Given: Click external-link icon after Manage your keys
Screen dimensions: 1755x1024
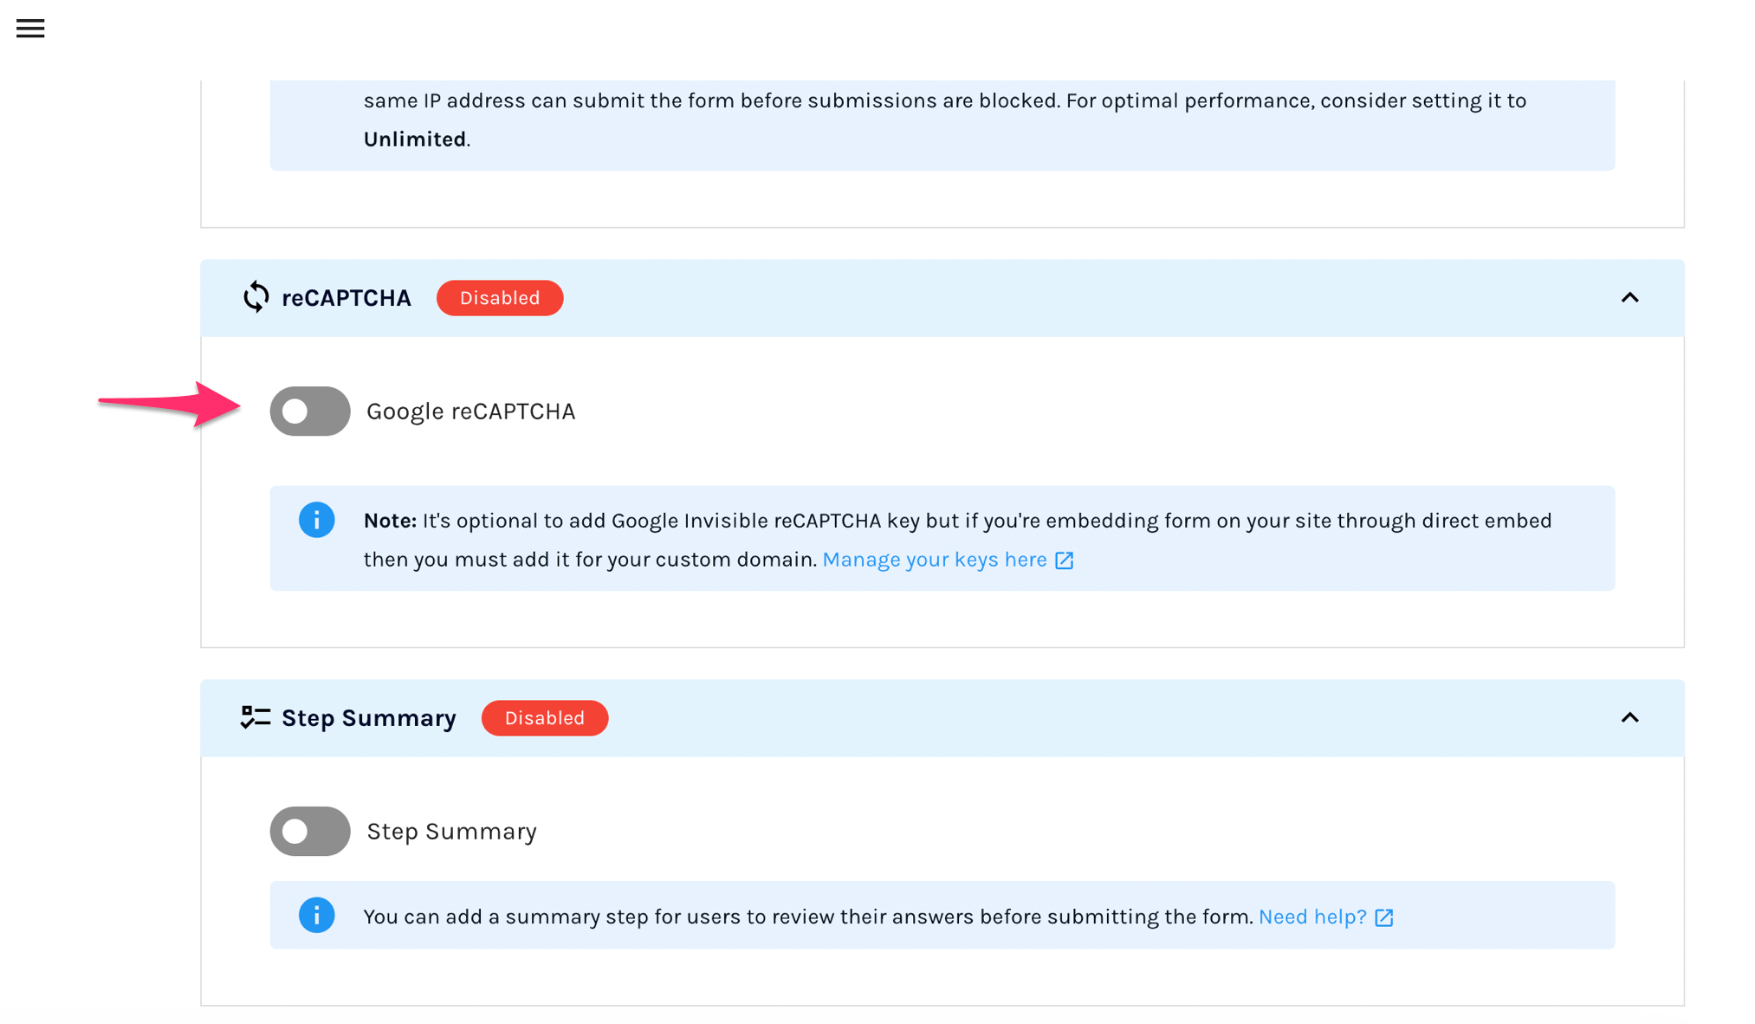Looking at the screenshot, I should click(x=1065, y=561).
